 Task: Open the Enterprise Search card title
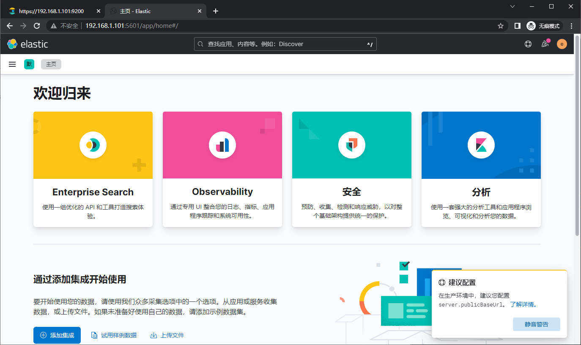[93, 192]
